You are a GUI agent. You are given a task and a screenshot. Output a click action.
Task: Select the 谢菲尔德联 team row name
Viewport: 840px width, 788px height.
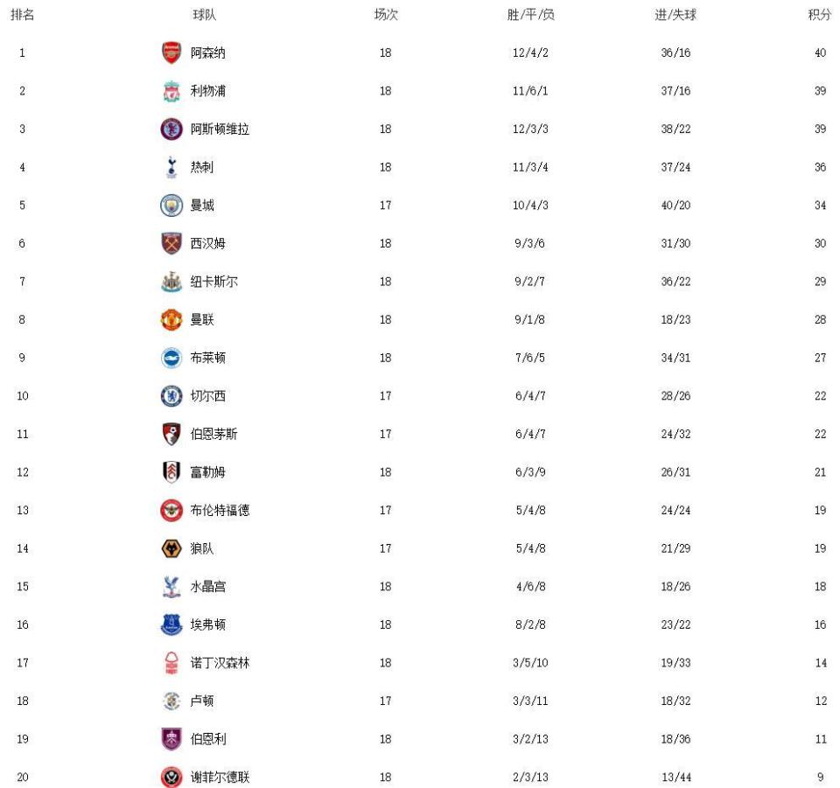point(220,777)
